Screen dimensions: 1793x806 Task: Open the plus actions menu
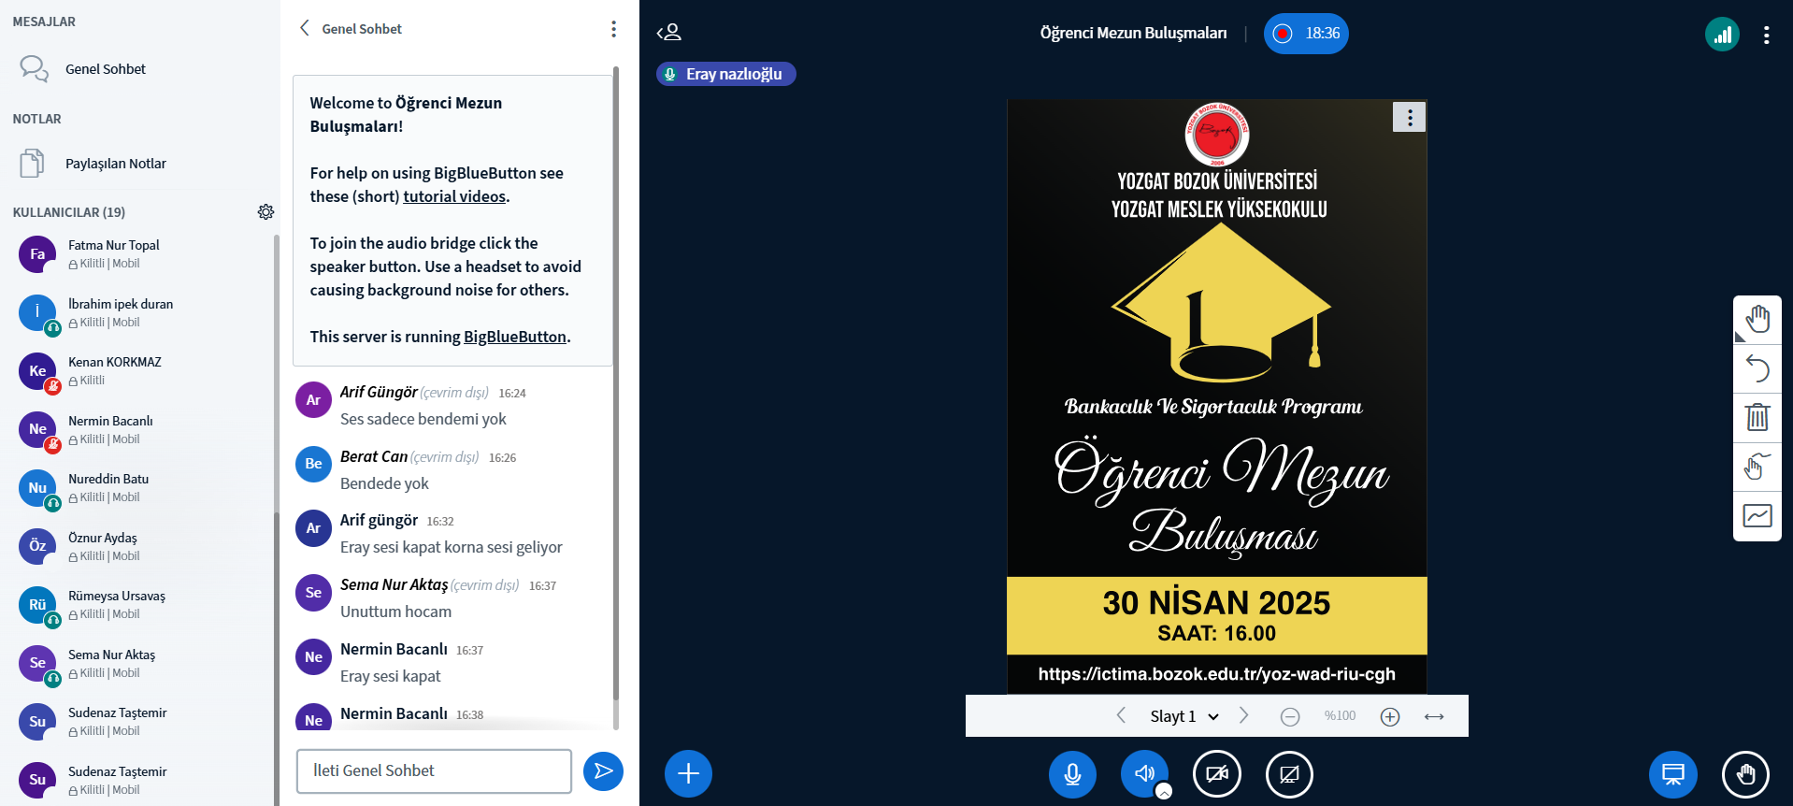[688, 774]
